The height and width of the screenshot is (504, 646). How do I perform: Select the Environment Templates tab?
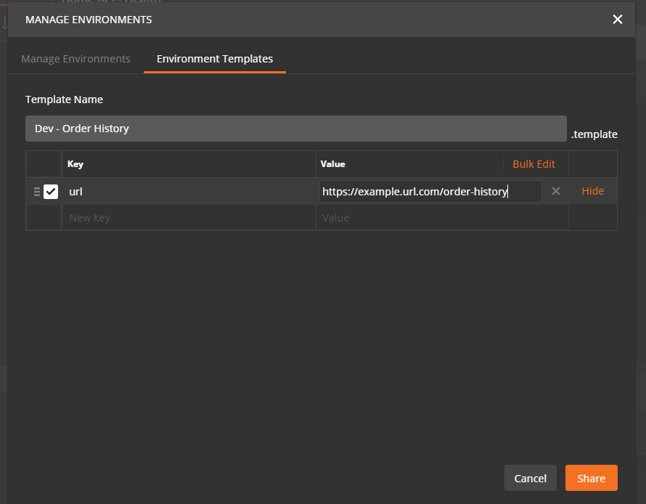click(x=215, y=59)
